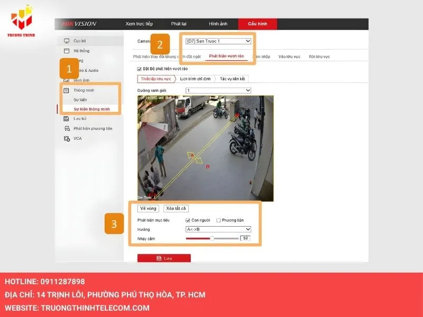Click the Hikvision logo
Viewport: 423px width, 317px height.
pyautogui.click(x=79, y=24)
